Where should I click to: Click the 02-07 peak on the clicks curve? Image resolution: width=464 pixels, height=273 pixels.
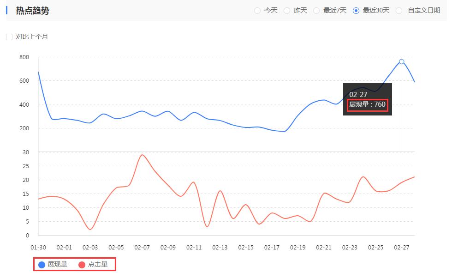coord(142,155)
